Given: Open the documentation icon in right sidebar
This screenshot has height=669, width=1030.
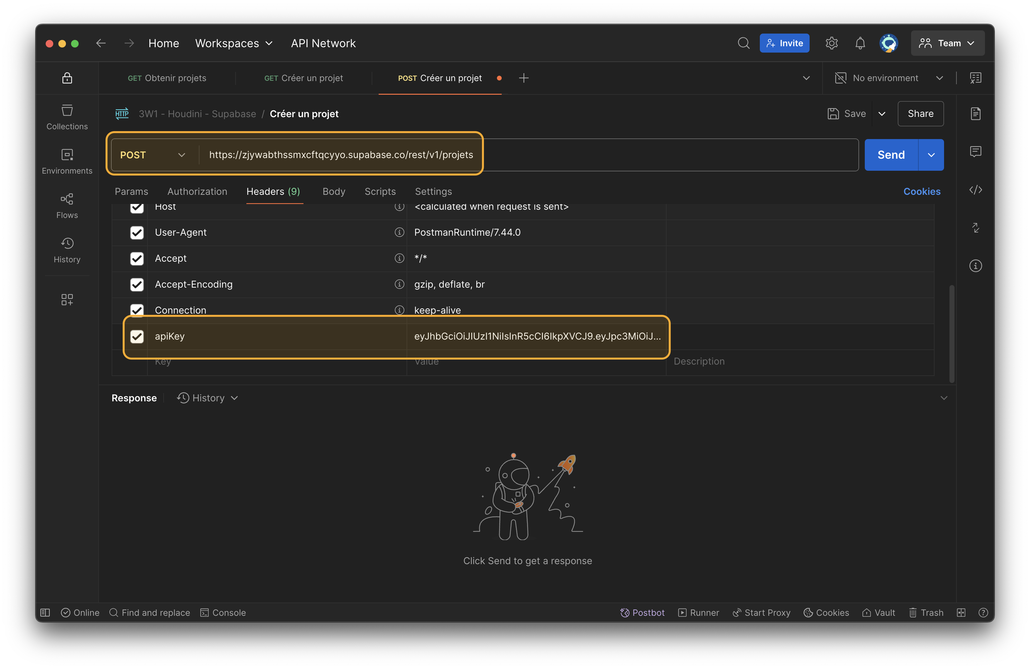Looking at the screenshot, I should point(975,114).
